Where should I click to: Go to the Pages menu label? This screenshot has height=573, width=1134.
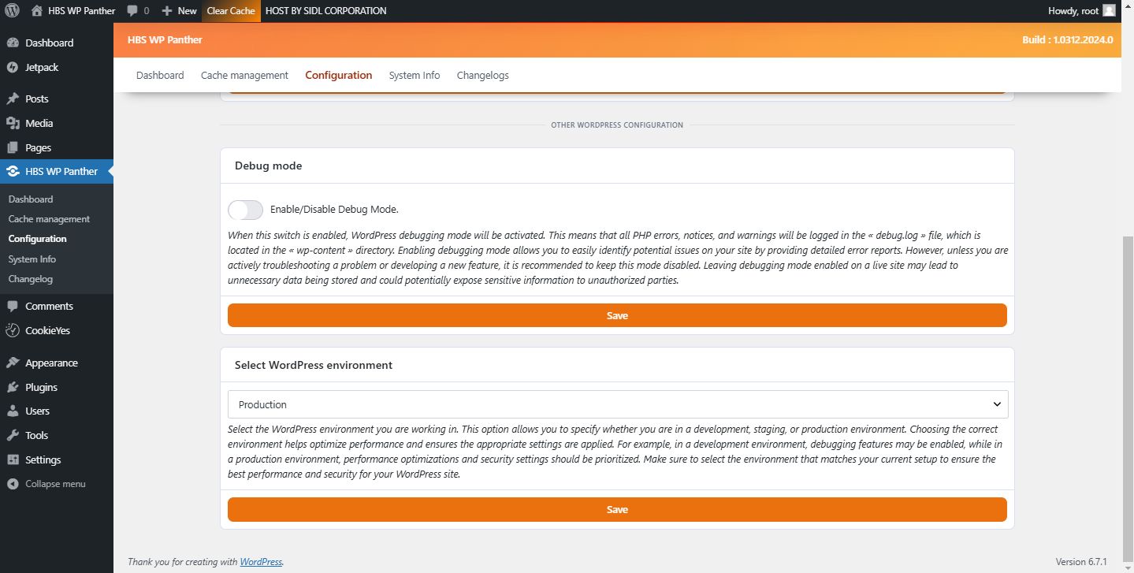38,147
